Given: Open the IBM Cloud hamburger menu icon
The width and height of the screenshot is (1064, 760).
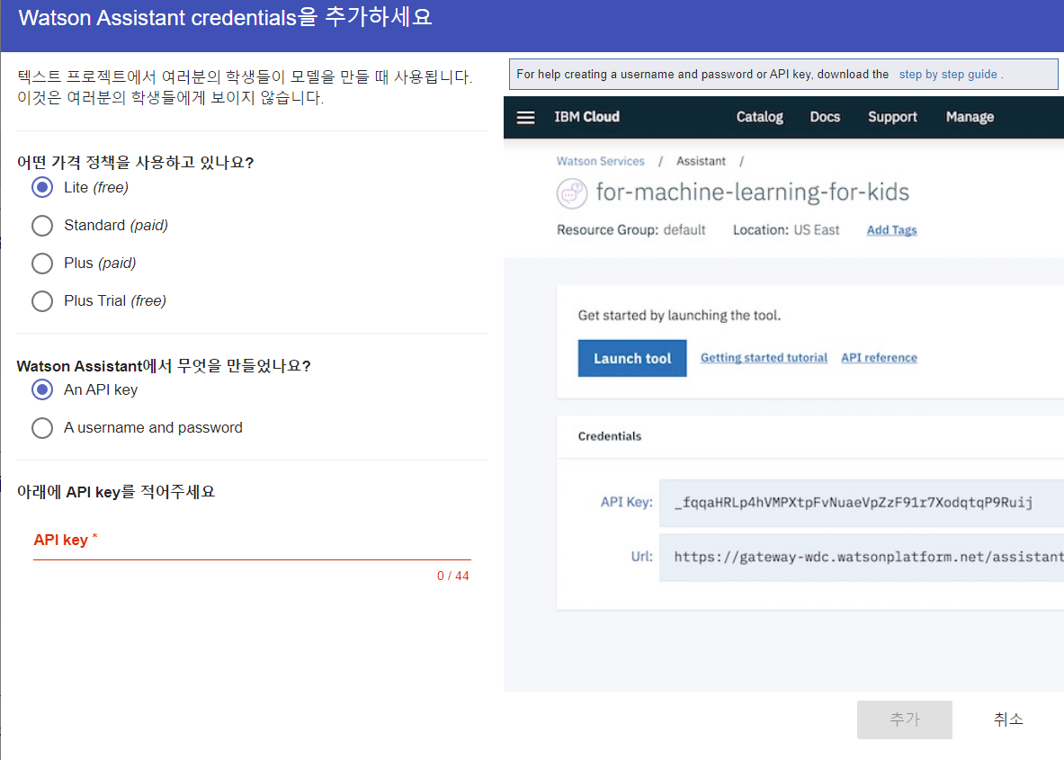Looking at the screenshot, I should pos(525,118).
